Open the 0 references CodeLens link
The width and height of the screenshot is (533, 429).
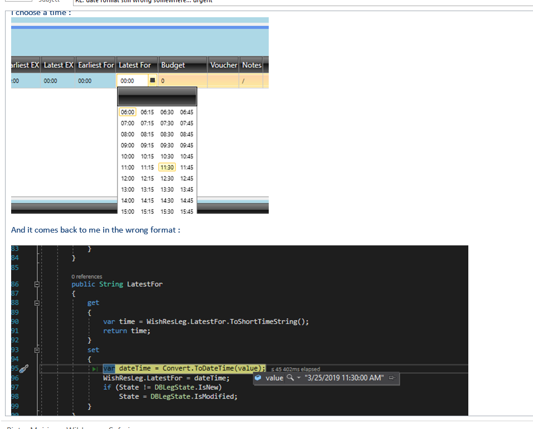click(x=86, y=277)
